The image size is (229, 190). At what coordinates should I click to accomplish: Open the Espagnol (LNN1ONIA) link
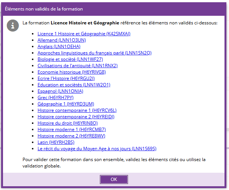(x=60, y=91)
